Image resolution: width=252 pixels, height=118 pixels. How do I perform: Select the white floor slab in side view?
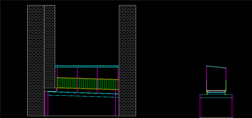point(216,91)
